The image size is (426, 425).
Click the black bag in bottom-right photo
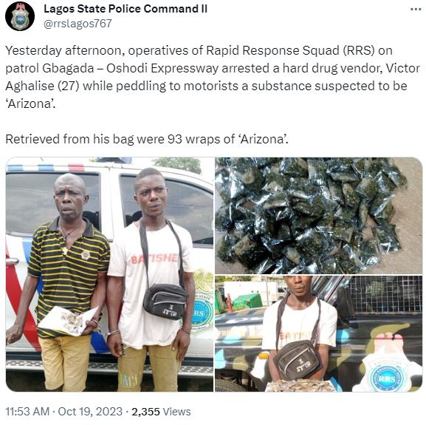pos(298,359)
